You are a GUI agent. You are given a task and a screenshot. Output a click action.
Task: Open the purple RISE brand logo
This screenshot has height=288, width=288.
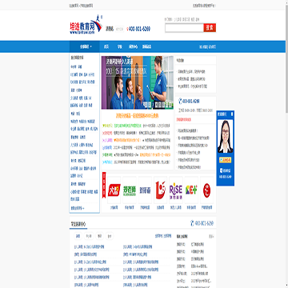[176, 190]
